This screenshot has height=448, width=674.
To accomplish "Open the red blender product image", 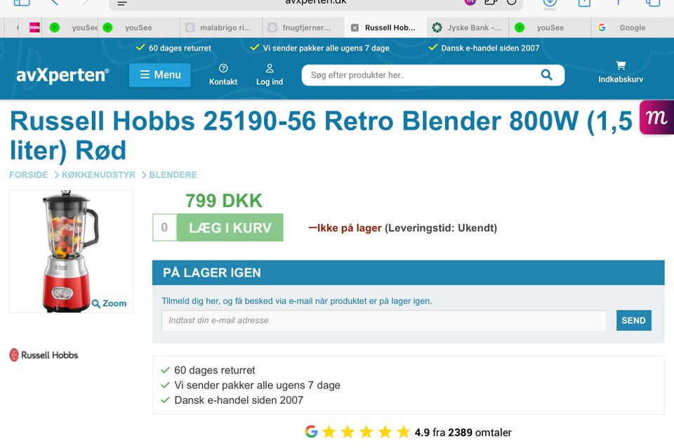I will pos(70,251).
